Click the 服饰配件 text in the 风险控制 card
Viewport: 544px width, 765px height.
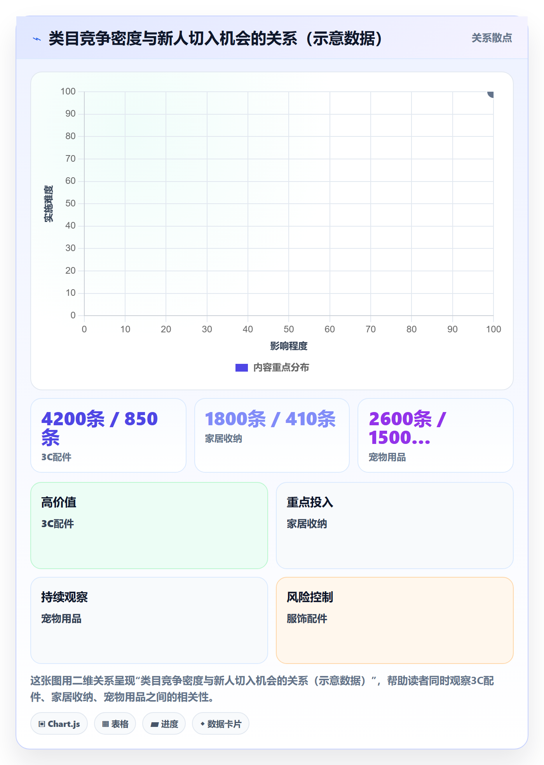(x=307, y=618)
